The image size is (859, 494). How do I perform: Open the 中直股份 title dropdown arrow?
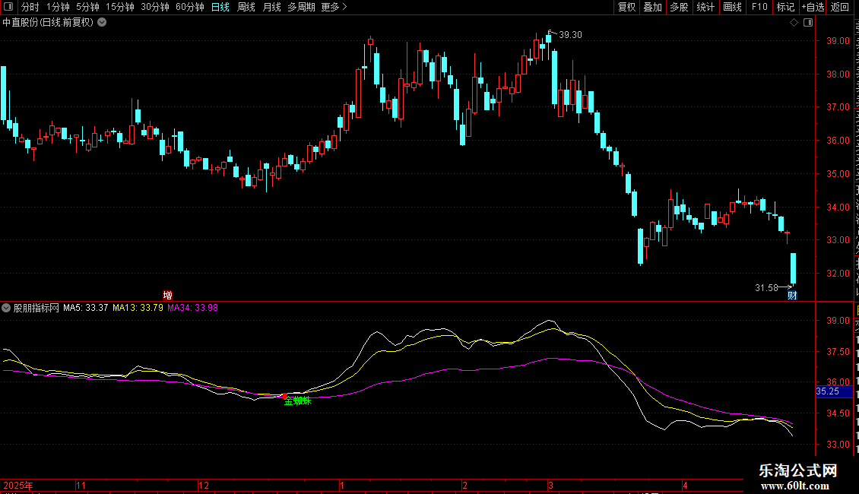point(102,23)
